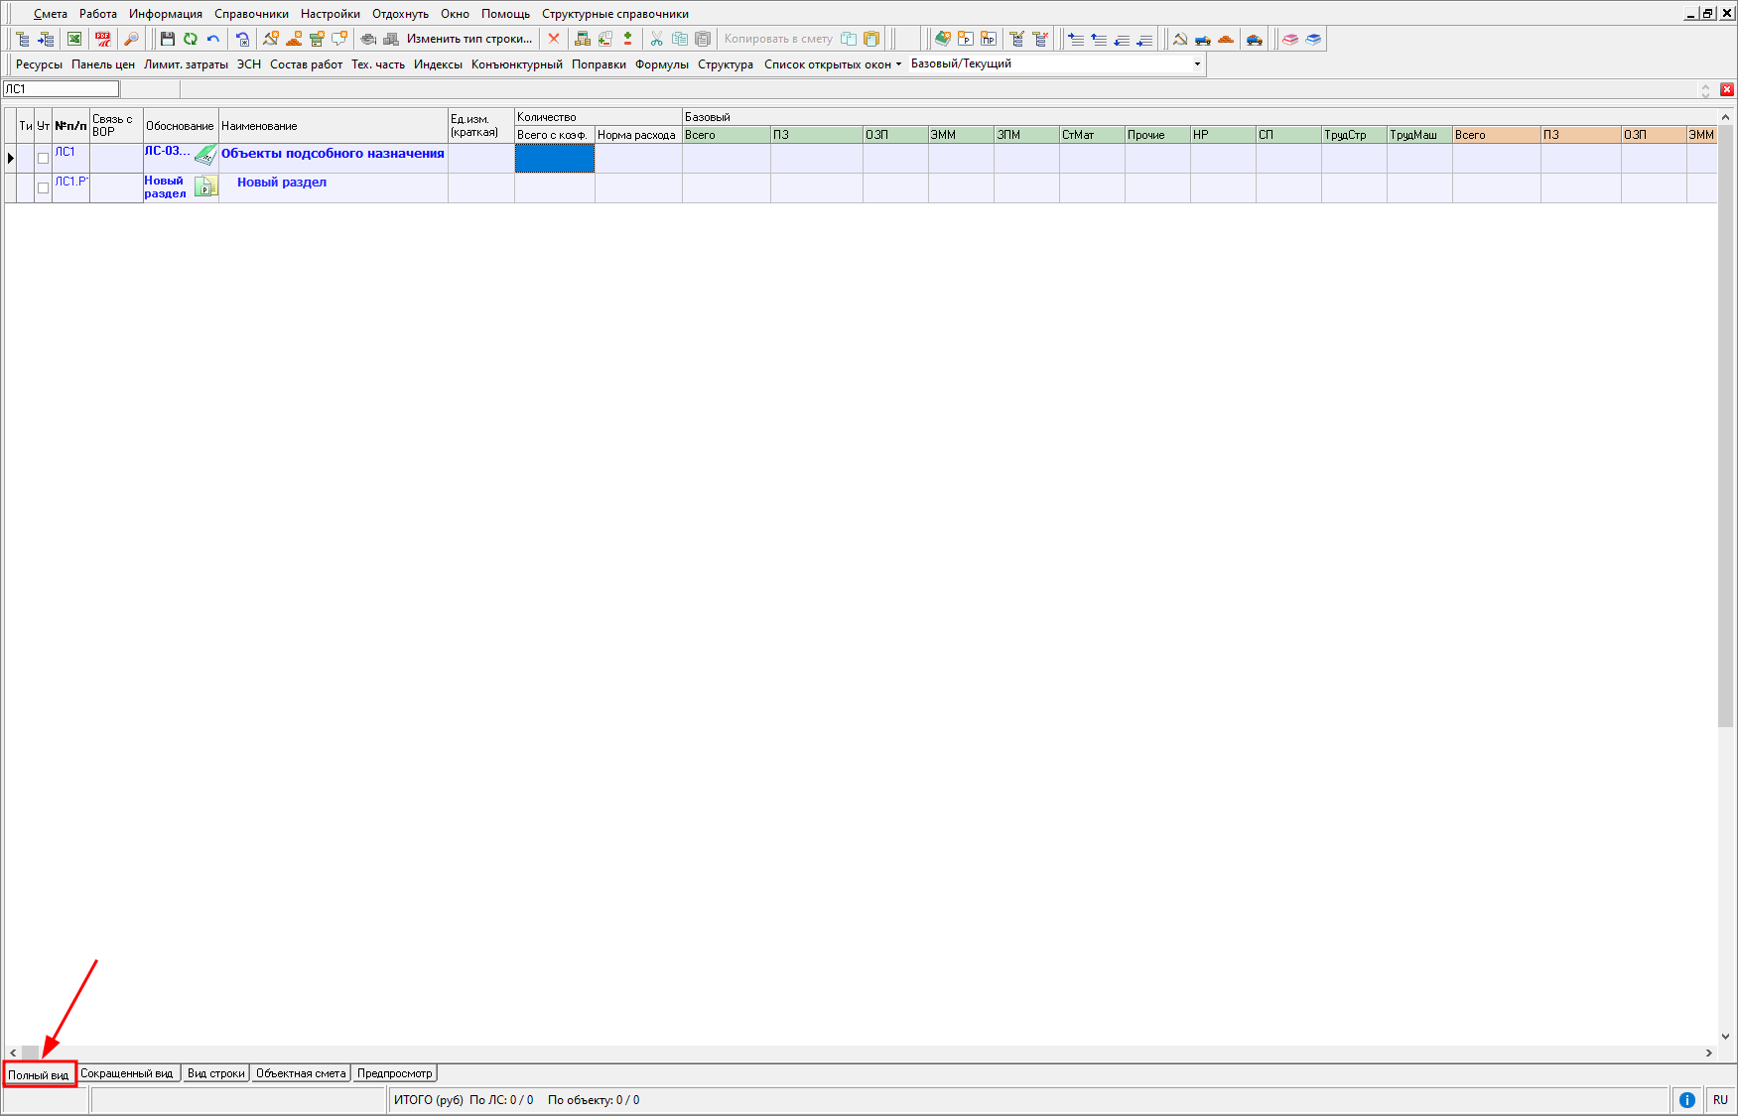Open the Предпросмотр tab
The image size is (1738, 1116).
[x=394, y=1073]
